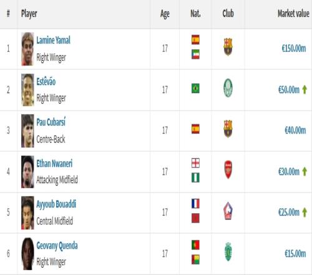Click Ethan Nwaneri's €30.00m market value
The height and width of the screenshot is (275, 312).
[x=289, y=172]
